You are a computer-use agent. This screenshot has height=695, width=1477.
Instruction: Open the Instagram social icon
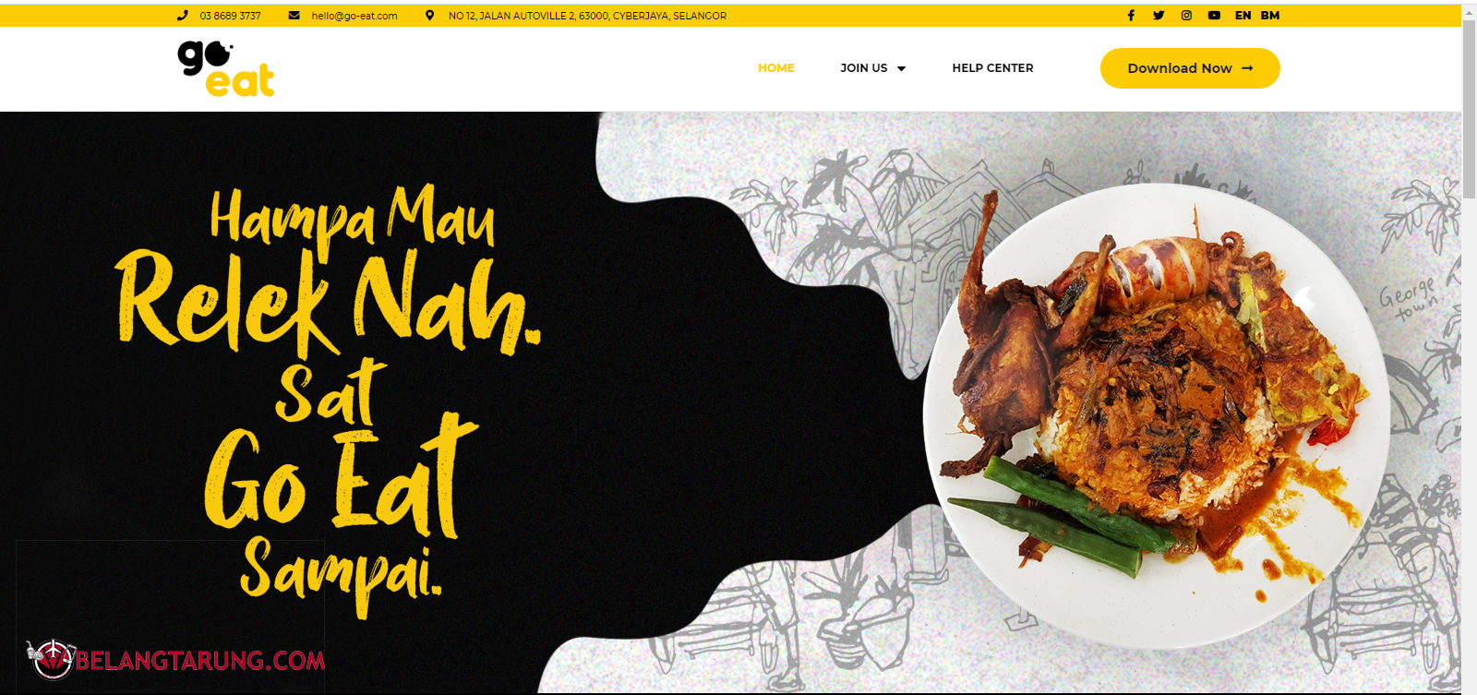click(x=1186, y=16)
